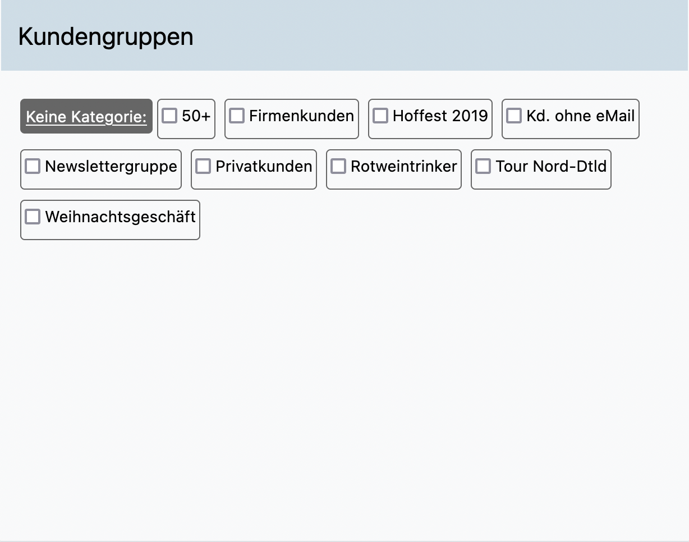The width and height of the screenshot is (689, 542).
Task: Click the Tour Nord-Dtld label text
Action: click(x=551, y=167)
